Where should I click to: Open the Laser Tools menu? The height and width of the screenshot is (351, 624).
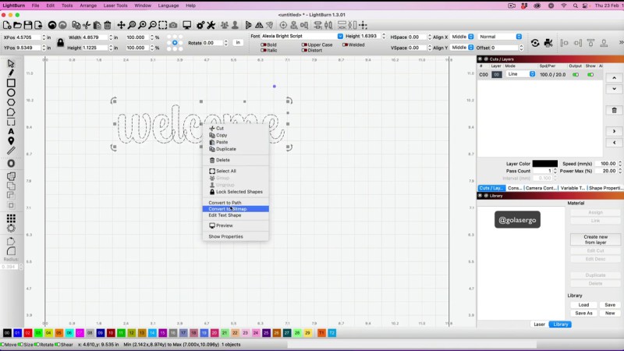117,5
